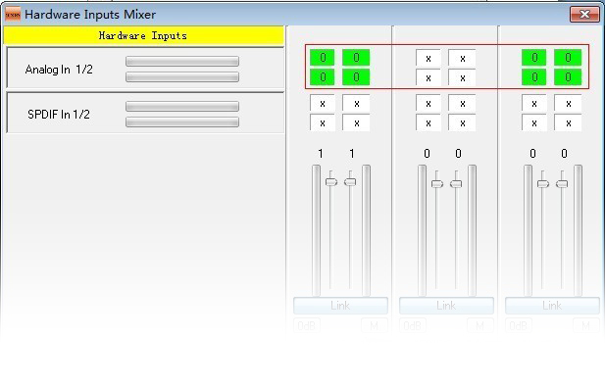Viewport: 605px width, 387px height.
Task: Click right fader handle of middle strip
Action: click(456, 184)
